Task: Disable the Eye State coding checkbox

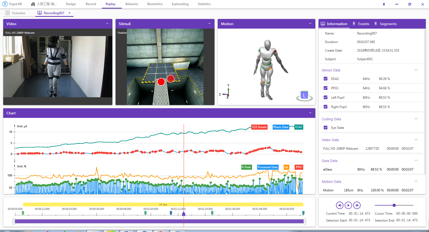Action: (x=326, y=128)
